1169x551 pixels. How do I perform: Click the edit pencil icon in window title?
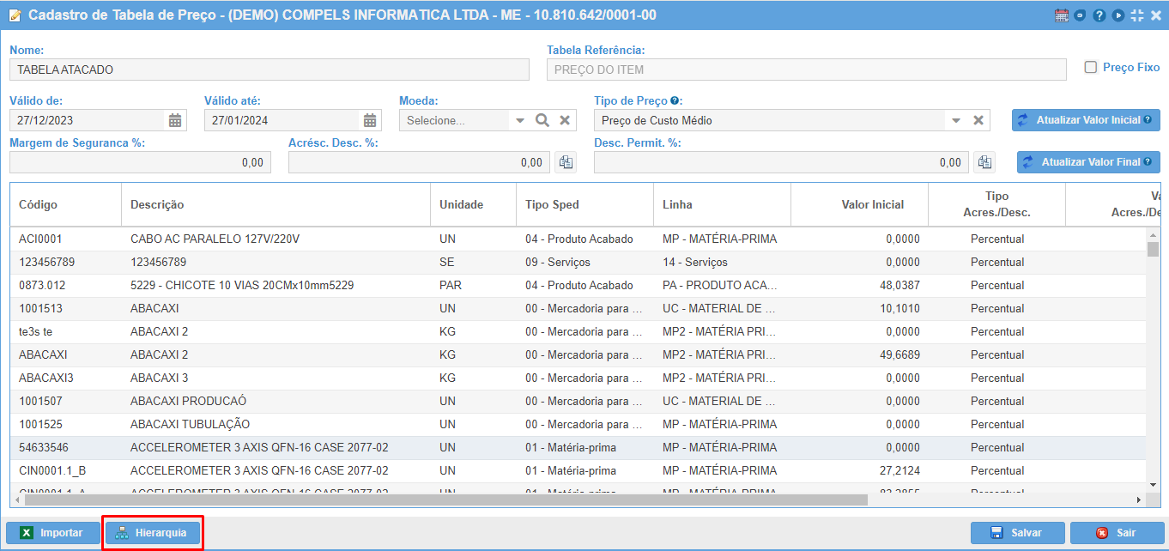(x=15, y=15)
